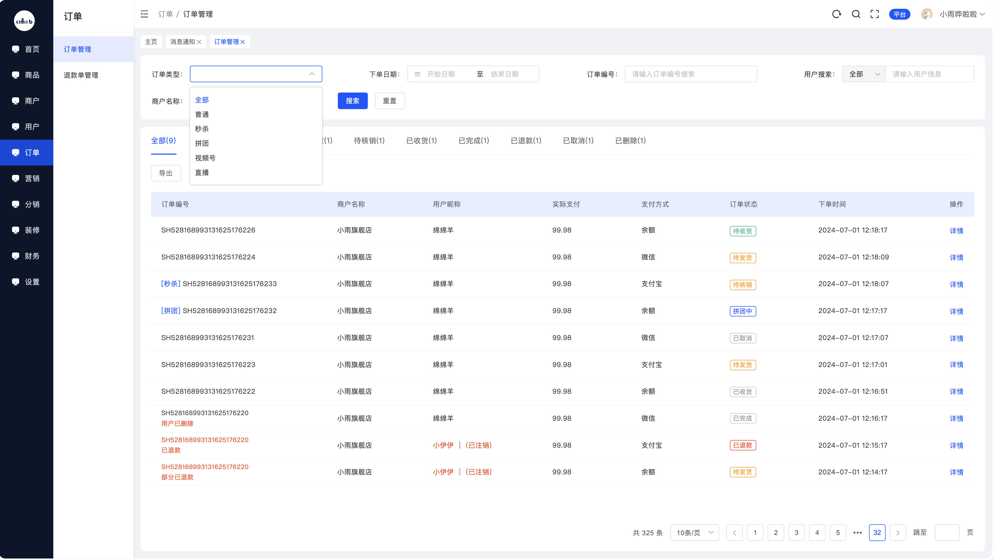Close the 订单管理 tab
This screenshot has width=994, height=560.
[243, 42]
